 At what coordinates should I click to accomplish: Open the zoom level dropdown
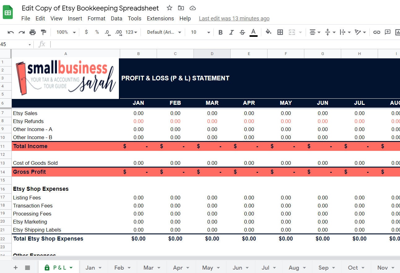coord(66,32)
